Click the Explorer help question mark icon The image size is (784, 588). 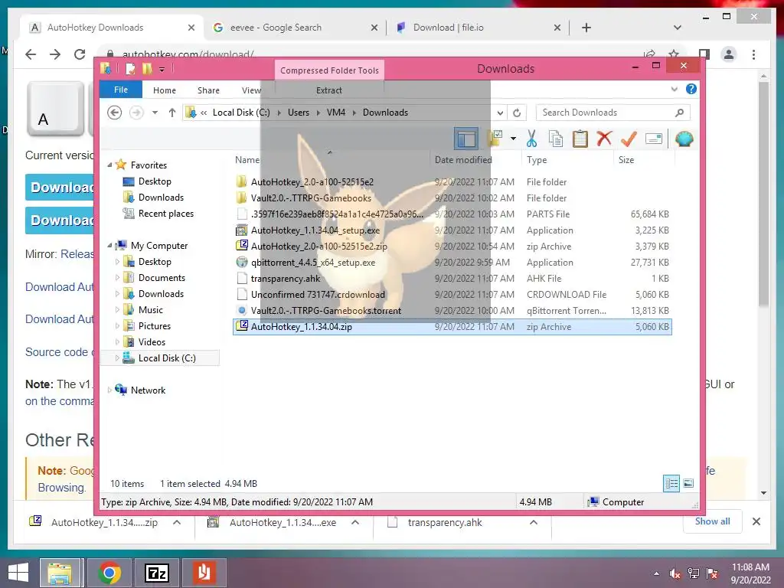coord(691,89)
